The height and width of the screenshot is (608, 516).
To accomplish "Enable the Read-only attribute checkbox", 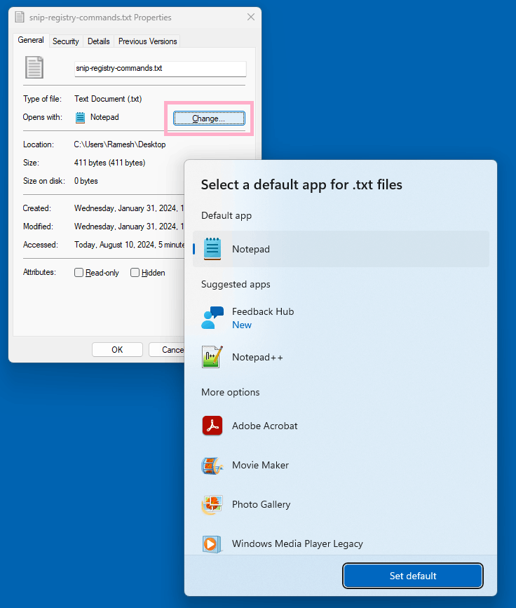I will tap(79, 273).
